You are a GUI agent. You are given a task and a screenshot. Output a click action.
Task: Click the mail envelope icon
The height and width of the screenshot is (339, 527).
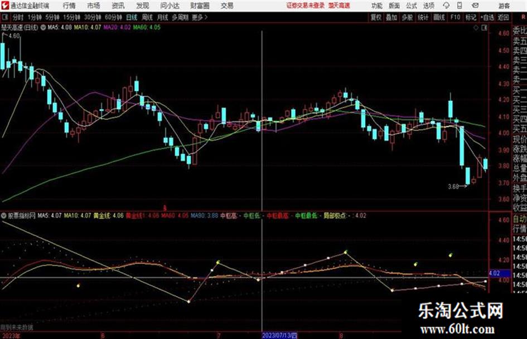pyautogui.click(x=475, y=6)
